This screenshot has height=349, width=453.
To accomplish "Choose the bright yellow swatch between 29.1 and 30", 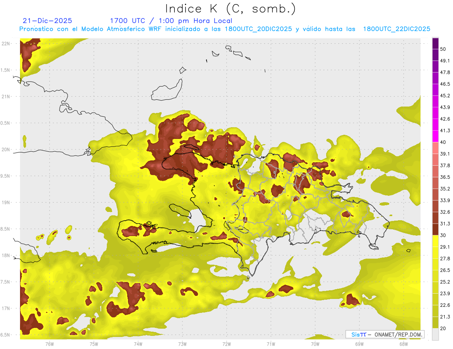I will [x=435, y=241].
